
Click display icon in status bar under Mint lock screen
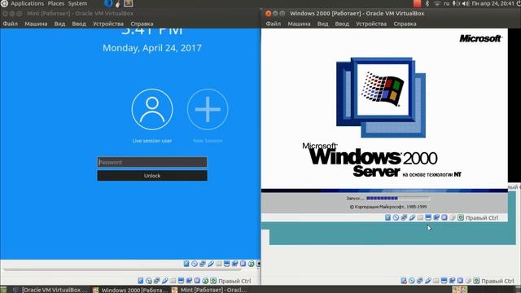(226, 264)
